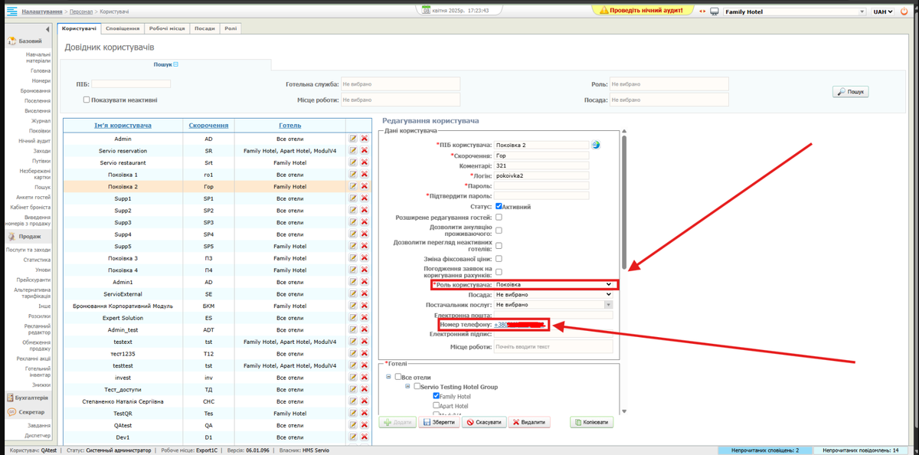The height and width of the screenshot is (455, 919).
Task: Toggle the Активний status checkbox
Action: tap(499, 207)
